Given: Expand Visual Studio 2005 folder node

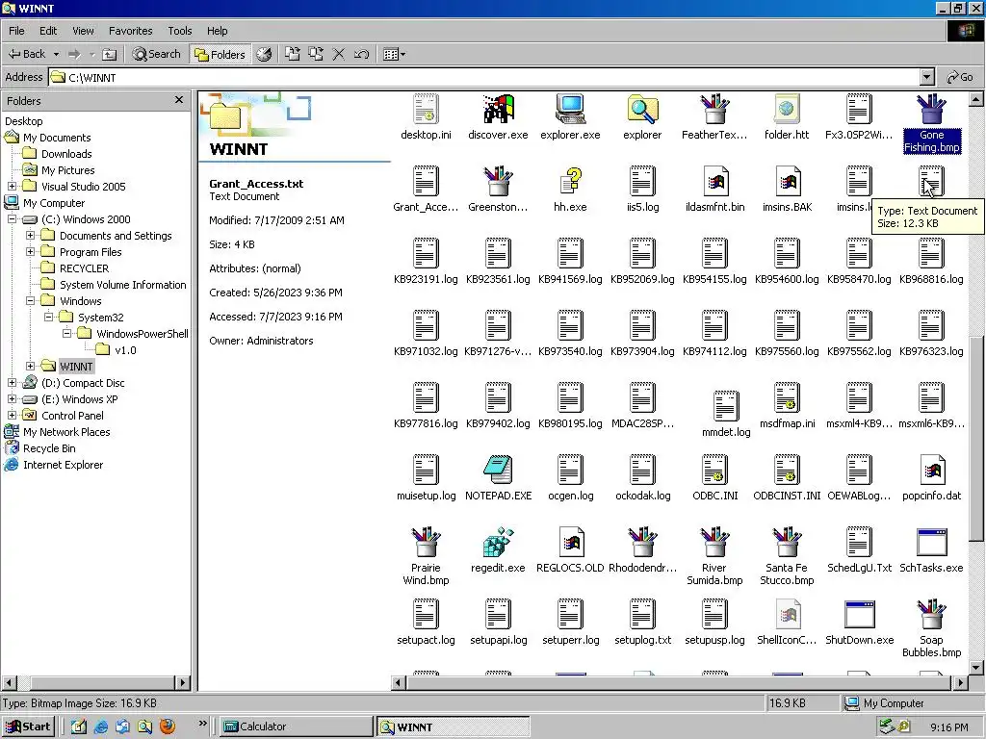Looking at the screenshot, I should (12, 186).
